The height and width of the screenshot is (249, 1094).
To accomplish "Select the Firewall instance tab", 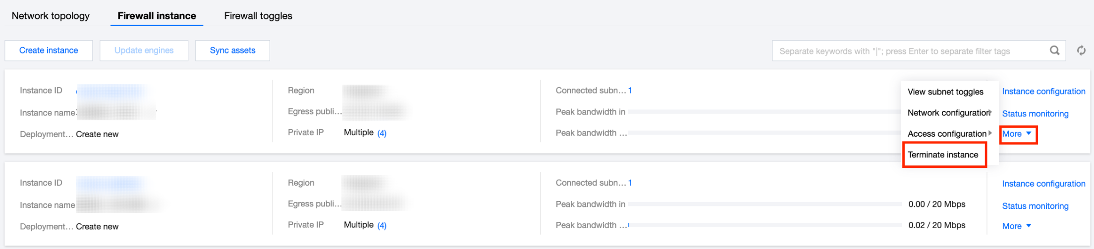I will pos(157,16).
